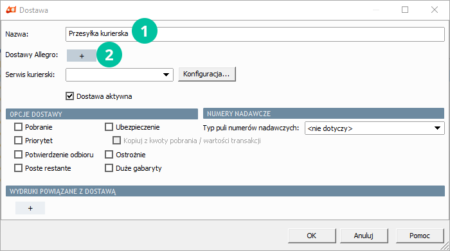Grab the window resize grip corner
450x251 pixels.
click(x=445, y=246)
